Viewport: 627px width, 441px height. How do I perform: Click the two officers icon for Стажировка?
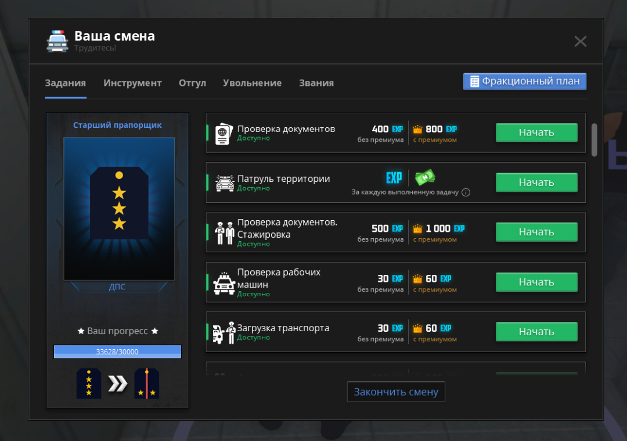tap(224, 232)
